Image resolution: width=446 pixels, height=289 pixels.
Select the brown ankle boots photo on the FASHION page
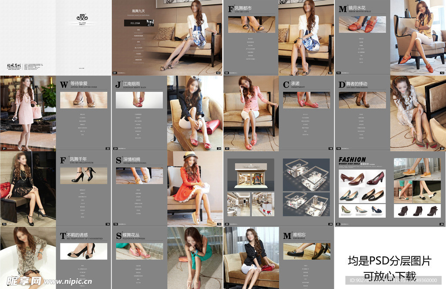pos(417,211)
